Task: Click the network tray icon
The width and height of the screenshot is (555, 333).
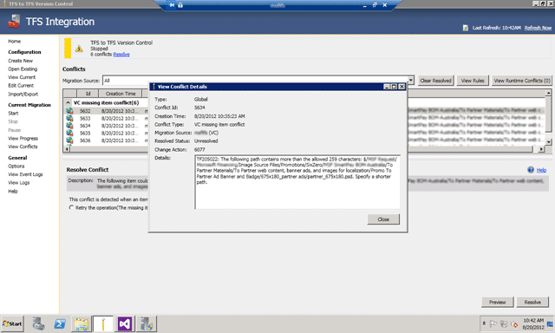Action: point(504,323)
